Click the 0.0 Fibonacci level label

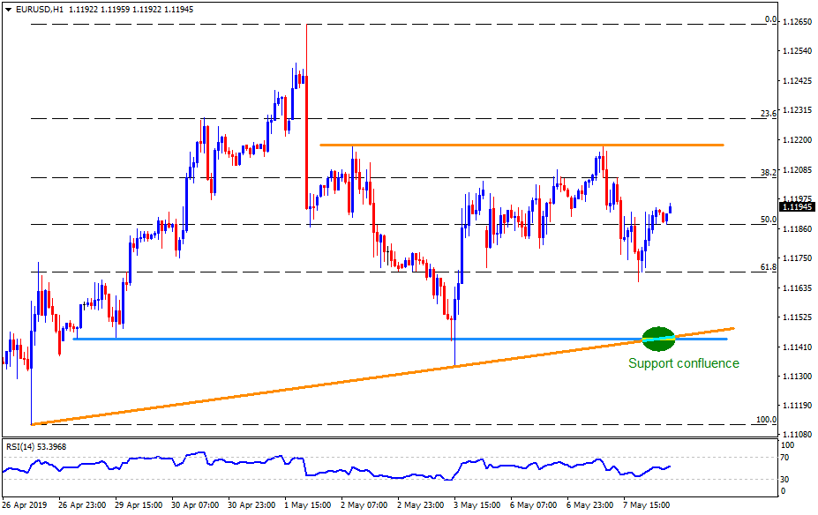769,19
